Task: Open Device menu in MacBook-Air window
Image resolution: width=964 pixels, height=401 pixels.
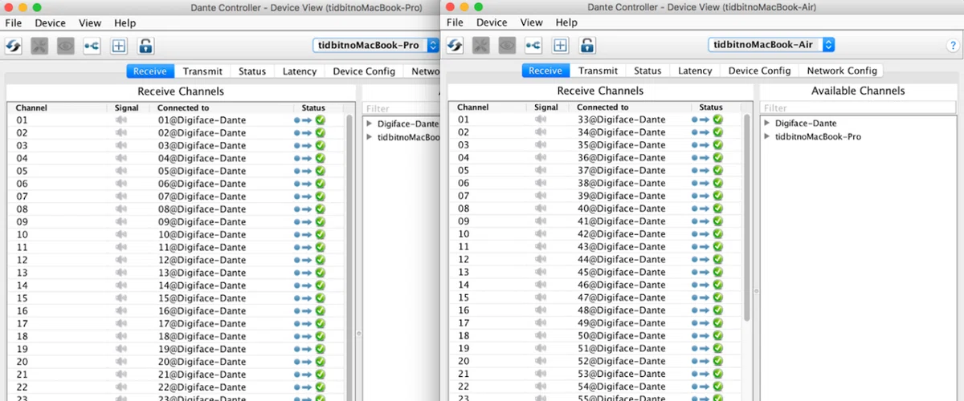Action: pyautogui.click(x=492, y=22)
